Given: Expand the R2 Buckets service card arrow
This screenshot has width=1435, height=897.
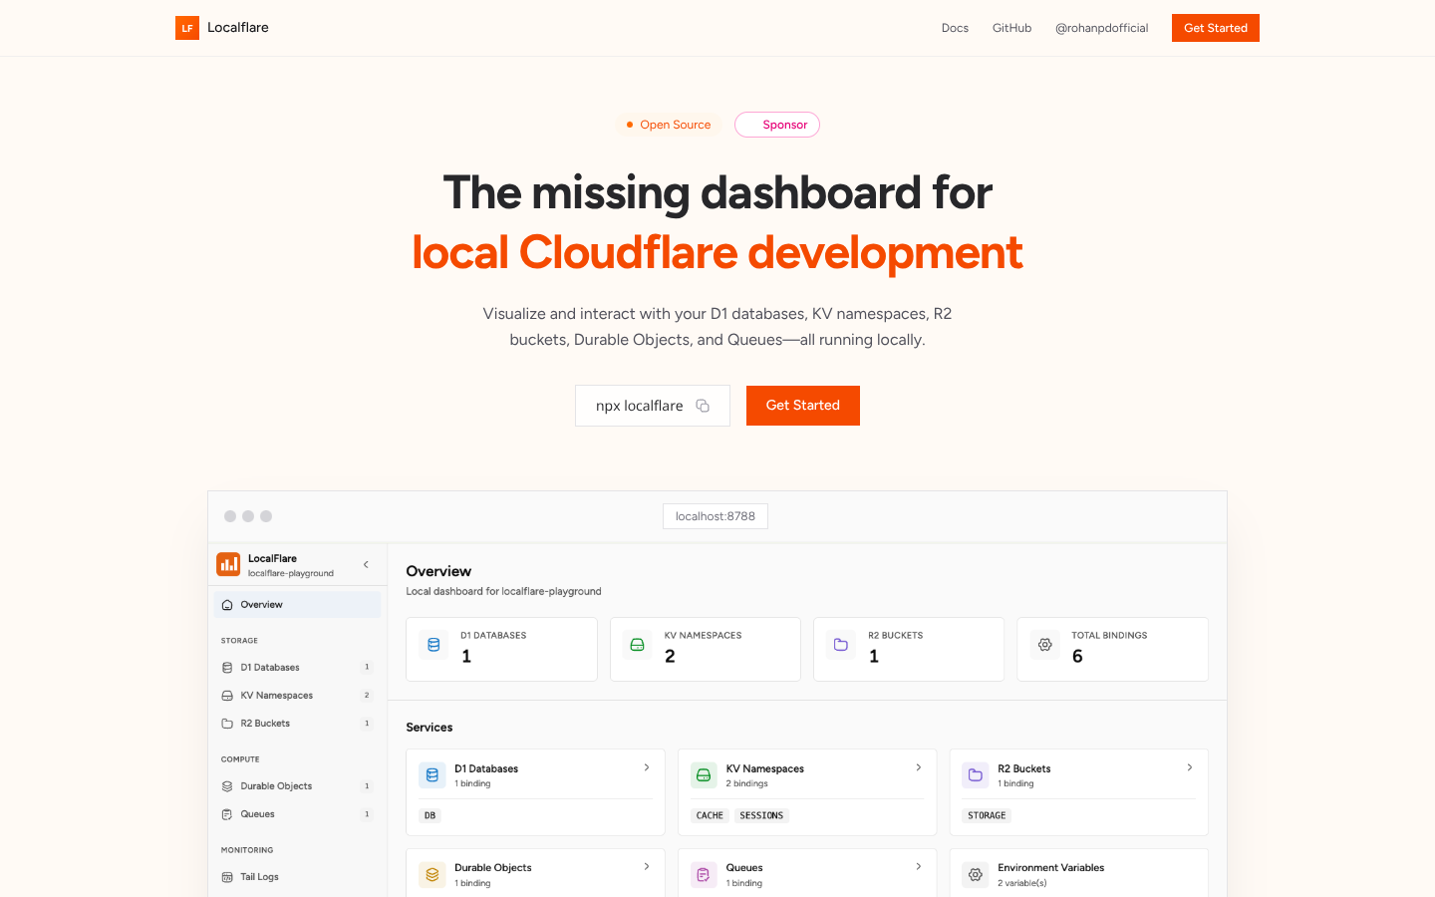Looking at the screenshot, I should 1189,767.
